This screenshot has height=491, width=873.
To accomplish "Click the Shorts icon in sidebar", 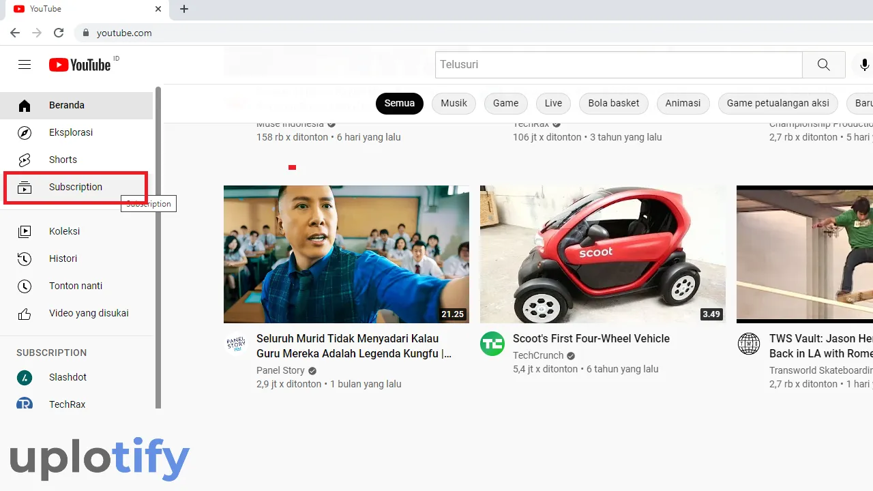I will click(25, 160).
